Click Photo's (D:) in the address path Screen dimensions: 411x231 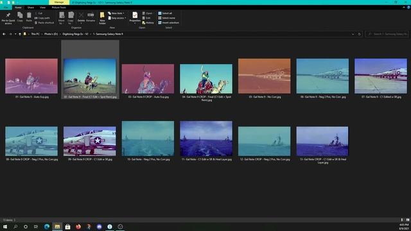(x=51, y=34)
